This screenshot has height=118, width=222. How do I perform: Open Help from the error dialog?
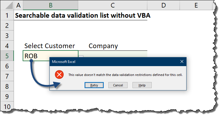(x=142, y=85)
